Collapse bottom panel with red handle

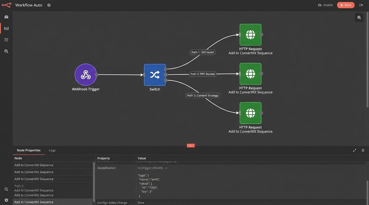[191, 145]
